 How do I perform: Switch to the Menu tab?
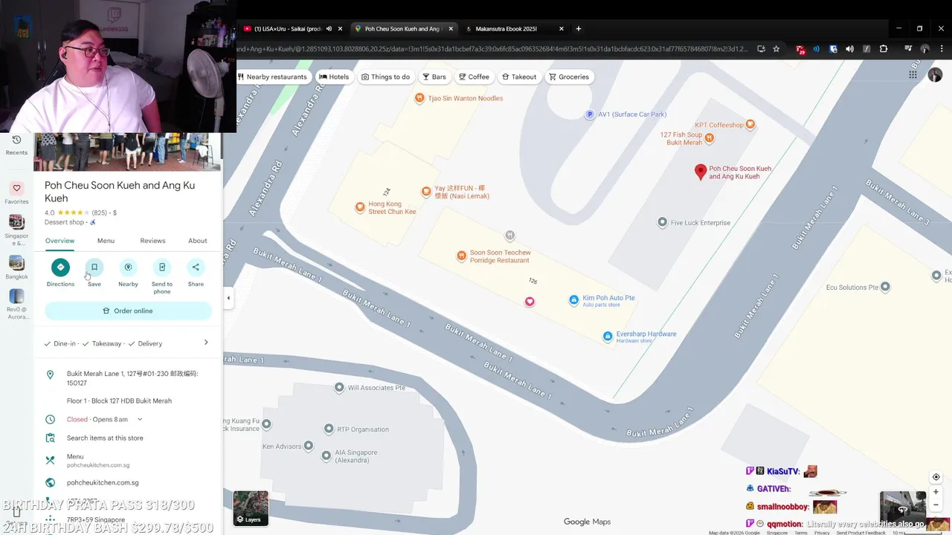[106, 241]
